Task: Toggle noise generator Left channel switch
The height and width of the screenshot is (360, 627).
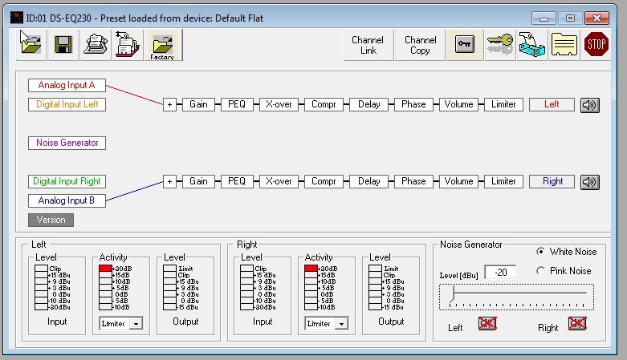Action: pyautogui.click(x=487, y=323)
